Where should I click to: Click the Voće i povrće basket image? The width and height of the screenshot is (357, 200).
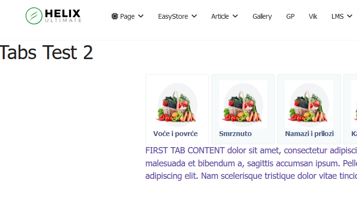click(177, 104)
